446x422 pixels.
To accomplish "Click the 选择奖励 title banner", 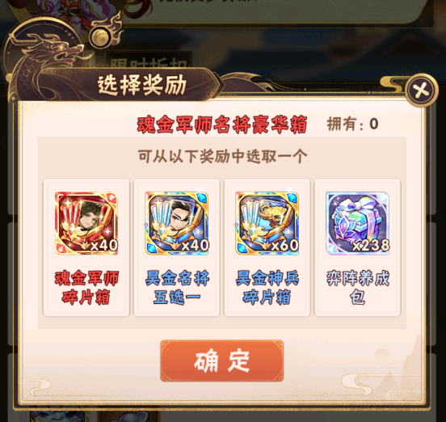I will pyautogui.click(x=142, y=85).
